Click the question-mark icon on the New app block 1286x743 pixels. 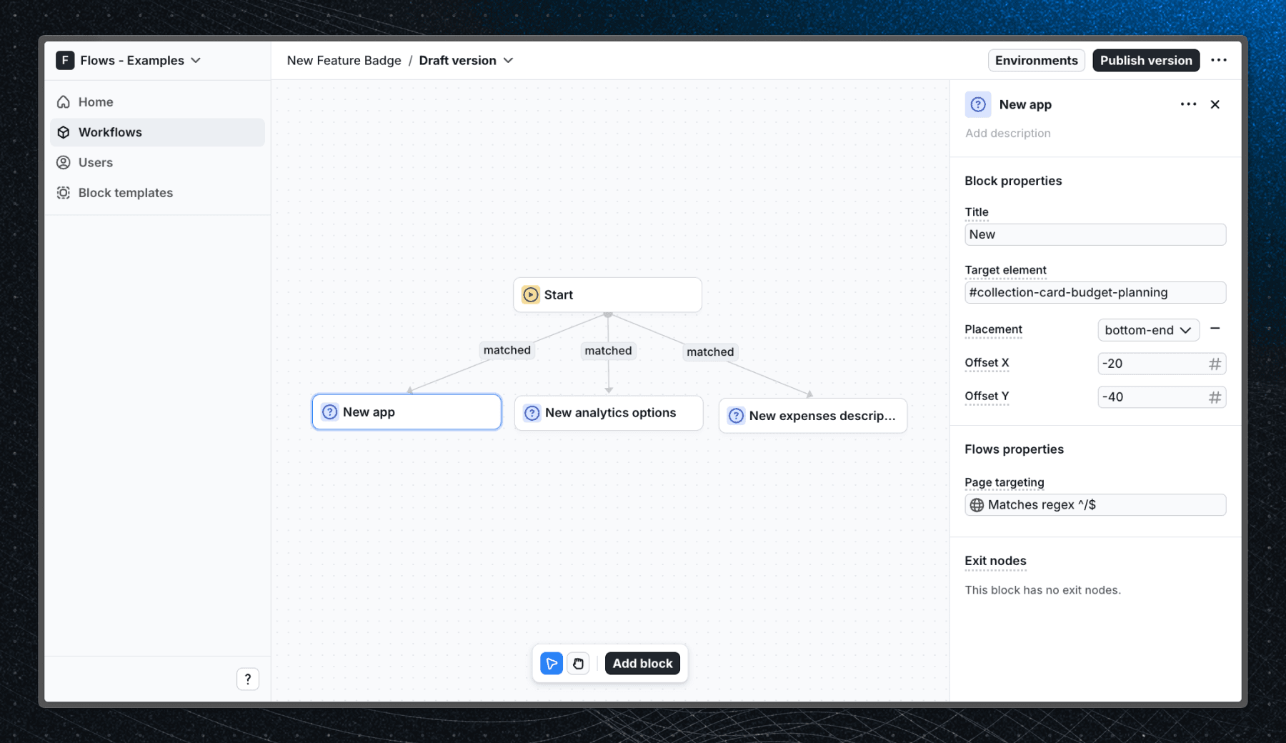click(329, 412)
